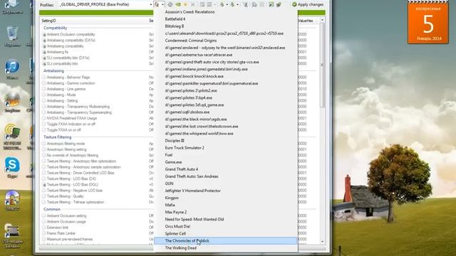456x256 pixels.
Task: Click the SettingID column header
Action: coord(48,21)
